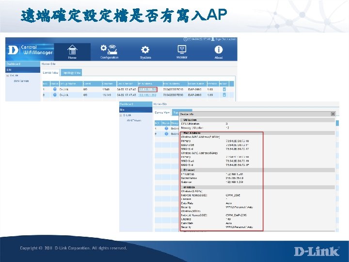This screenshot has width=349, height=262.
Task: Sort by the Status column header in the upper table
Action: [x=54, y=84]
